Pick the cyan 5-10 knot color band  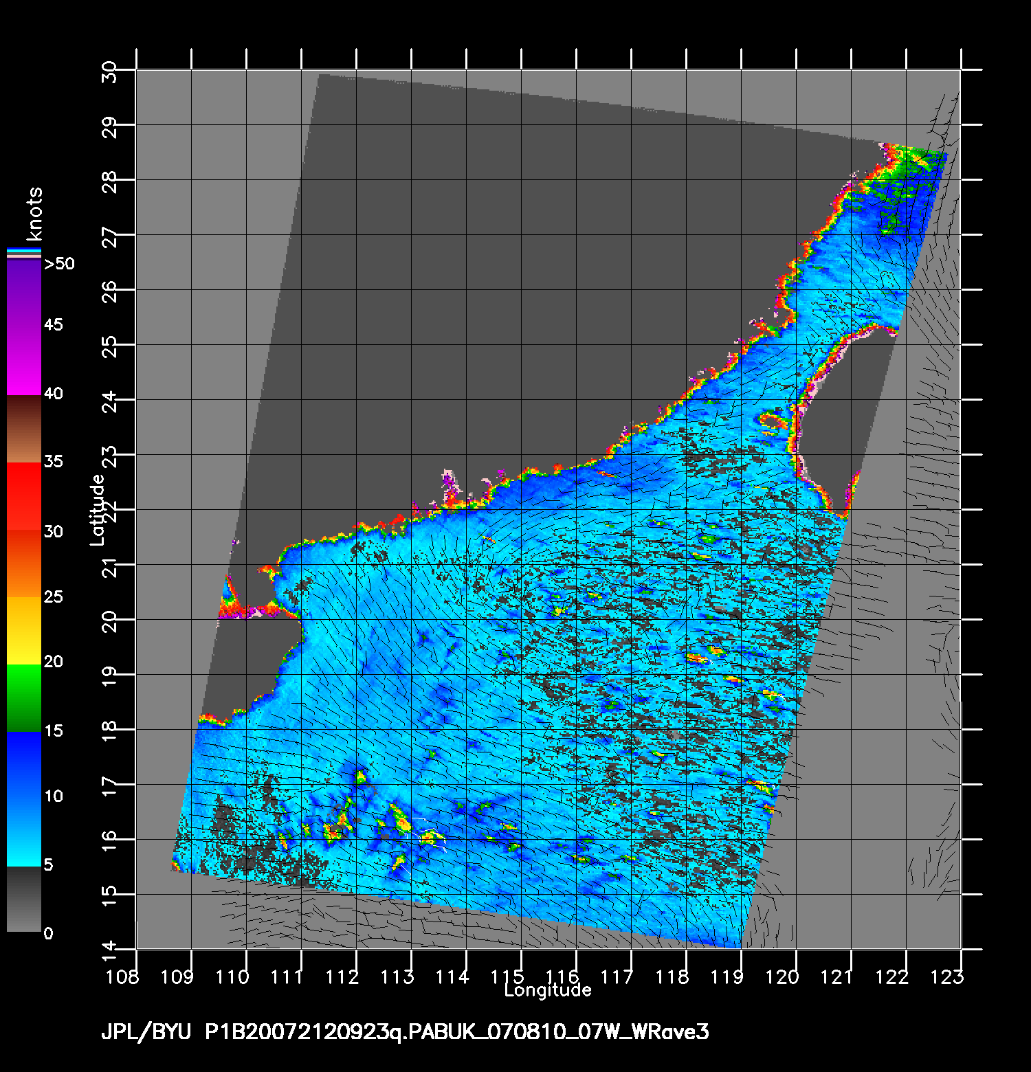[24, 831]
